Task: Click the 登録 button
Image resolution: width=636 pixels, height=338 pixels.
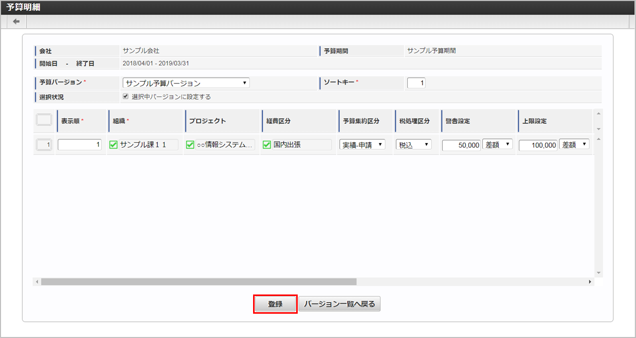Action: [275, 304]
